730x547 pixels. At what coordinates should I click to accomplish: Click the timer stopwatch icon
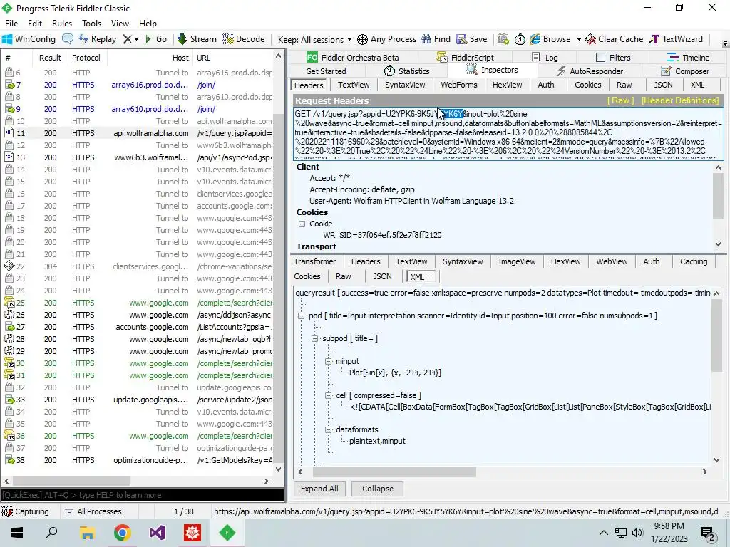pyautogui.click(x=520, y=39)
